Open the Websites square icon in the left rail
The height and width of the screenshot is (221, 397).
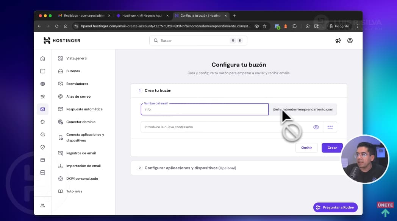pos(42,71)
